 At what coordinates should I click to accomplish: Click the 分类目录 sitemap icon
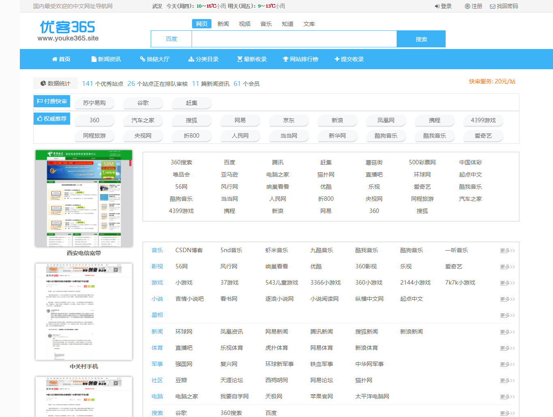tap(191, 59)
